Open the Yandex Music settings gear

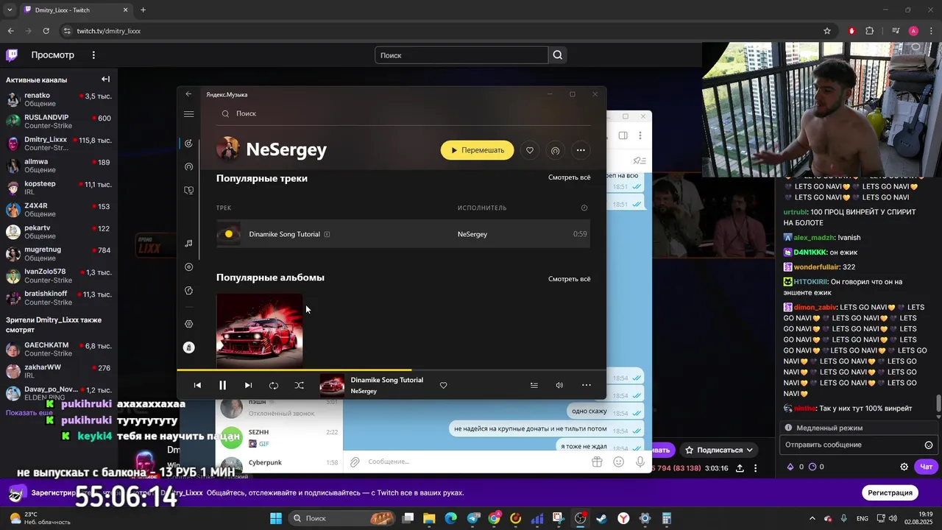[x=188, y=324]
